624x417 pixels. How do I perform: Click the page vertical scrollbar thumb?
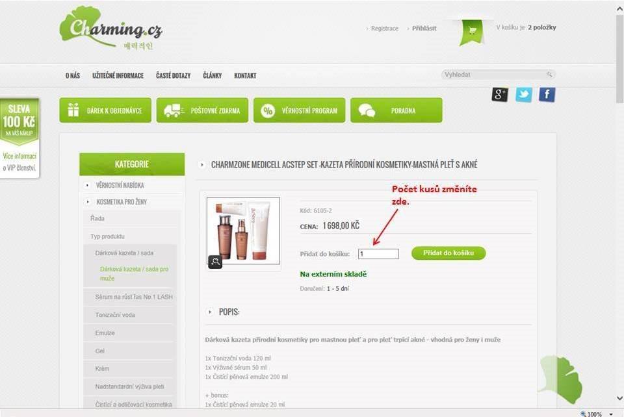(x=619, y=60)
